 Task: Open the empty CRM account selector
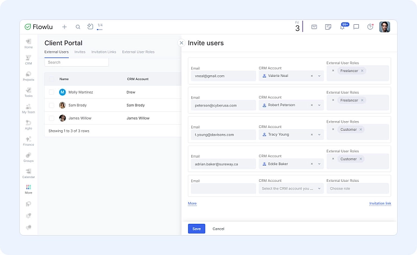[x=291, y=189]
